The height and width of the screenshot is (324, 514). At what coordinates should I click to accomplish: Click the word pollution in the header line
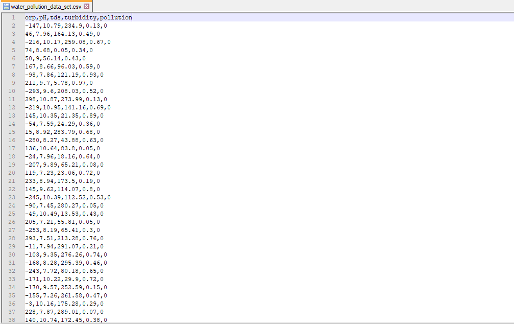click(x=116, y=17)
